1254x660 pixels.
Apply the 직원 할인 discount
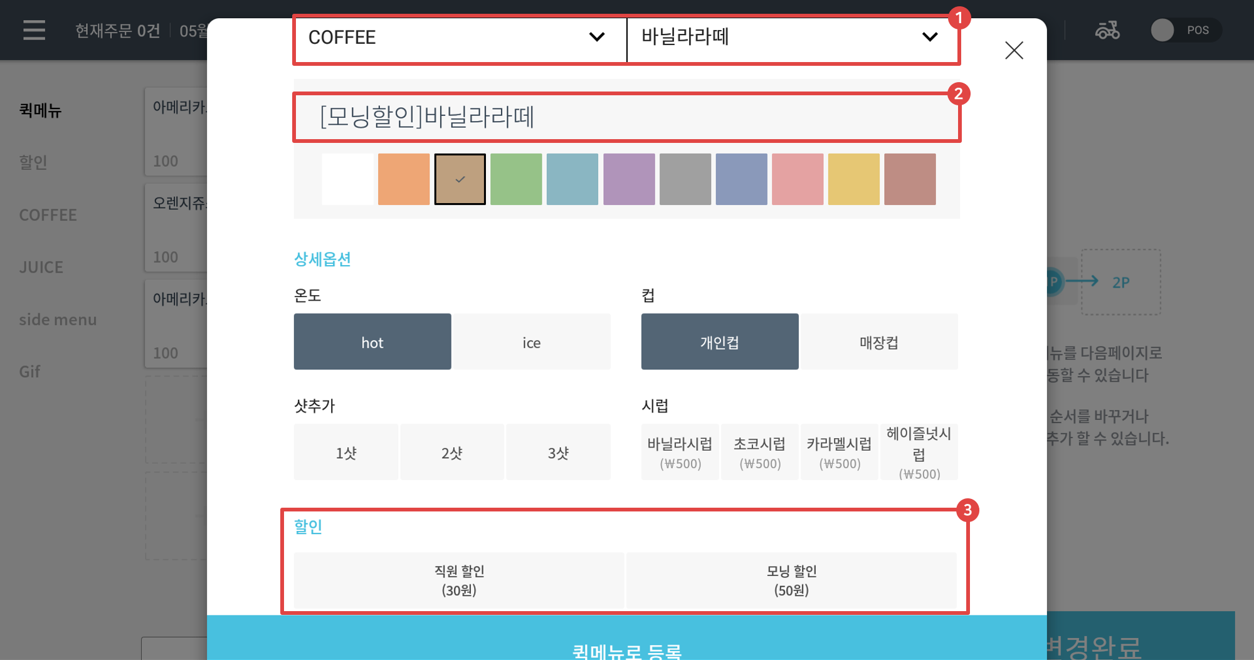459,580
